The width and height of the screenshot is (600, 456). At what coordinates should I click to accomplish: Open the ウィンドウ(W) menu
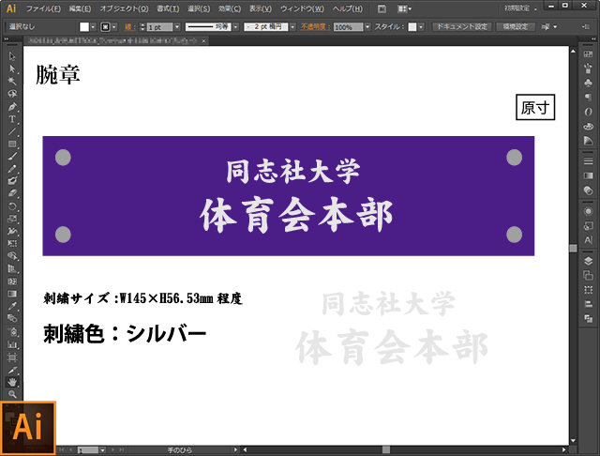[302, 8]
